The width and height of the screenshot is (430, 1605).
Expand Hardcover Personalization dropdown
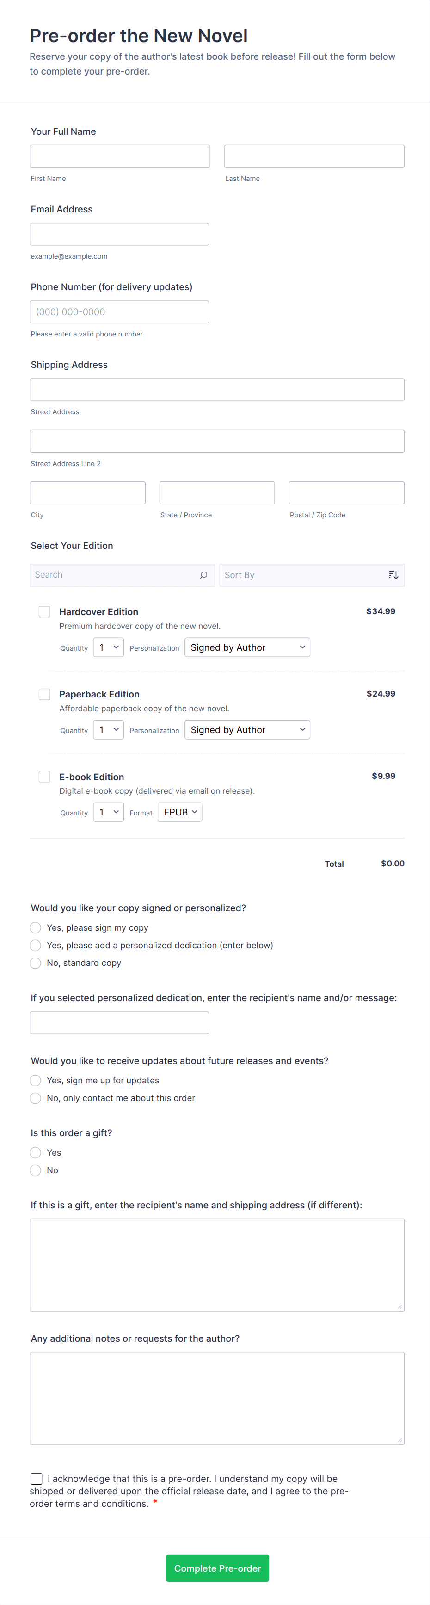pyautogui.click(x=247, y=647)
